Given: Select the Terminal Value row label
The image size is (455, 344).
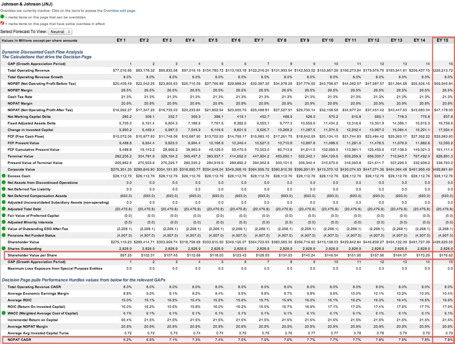Looking at the screenshot, I should coord(21,156).
